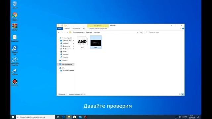
Task: Open the Quick Access Toolbar customize dropdown
Action: coord(67,25)
